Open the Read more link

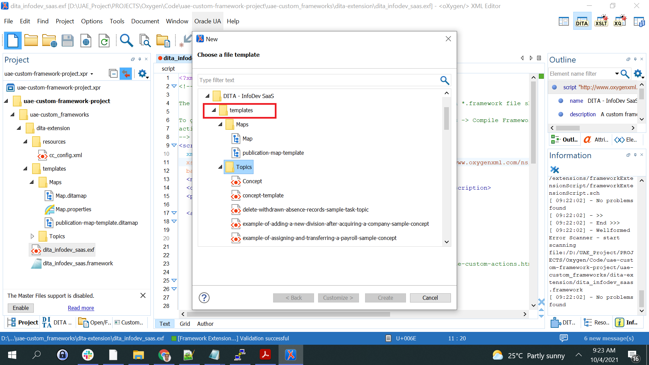[81, 308]
